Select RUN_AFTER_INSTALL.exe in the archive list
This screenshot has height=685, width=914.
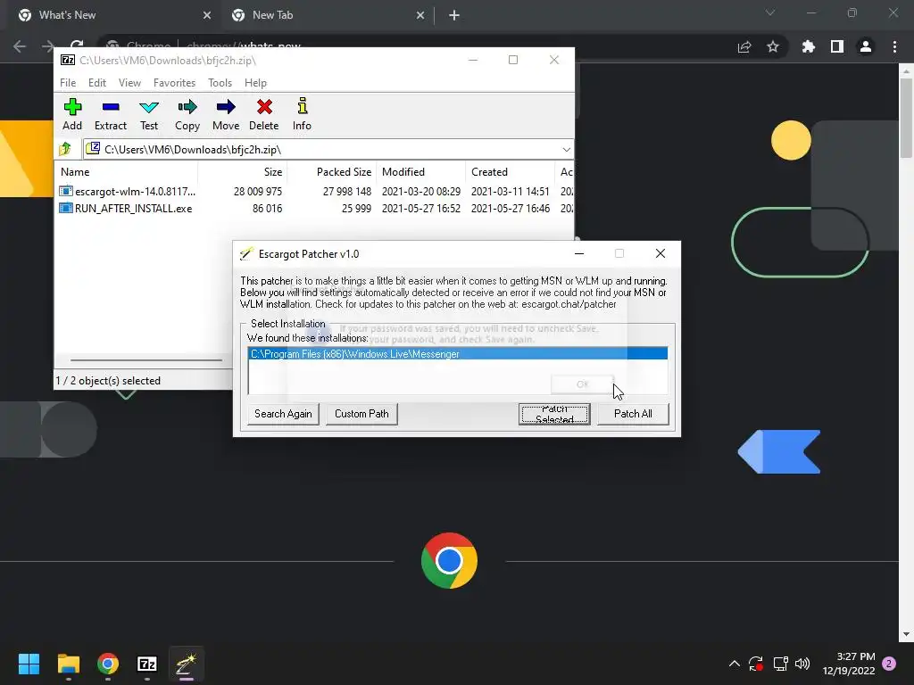coord(315,208)
